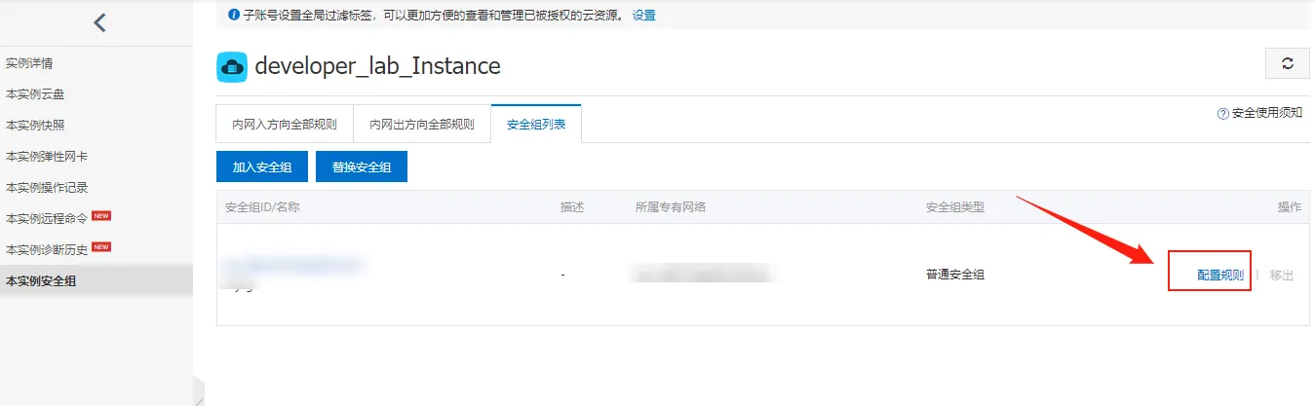Switch to 内网出方向全部规则 tab

tap(422, 125)
